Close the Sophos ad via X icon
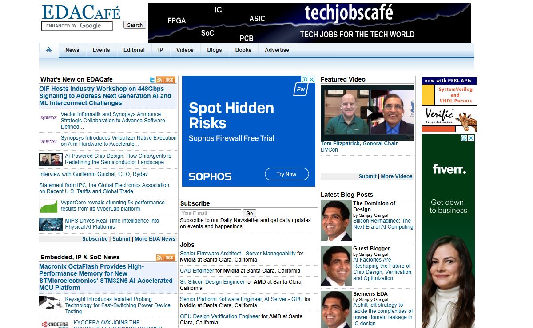The height and width of the screenshot is (328, 533). click(312, 79)
